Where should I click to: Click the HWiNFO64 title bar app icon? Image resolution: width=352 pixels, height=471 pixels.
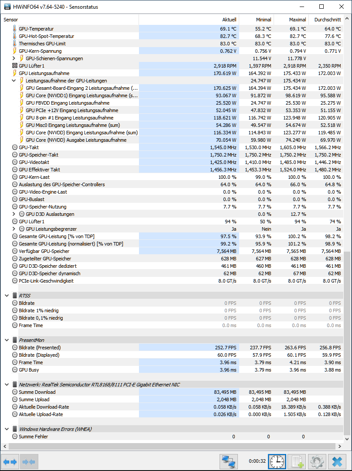pyautogui.click(x=7, y=7)
